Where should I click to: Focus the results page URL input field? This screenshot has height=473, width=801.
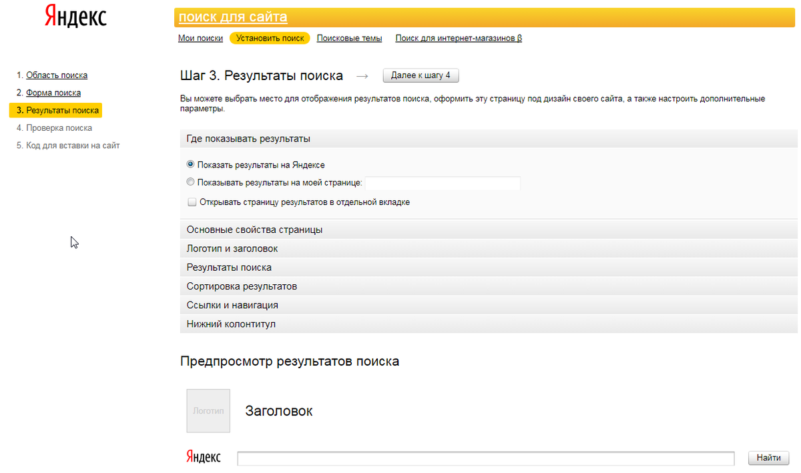pyautogui.click(x=443, y=183)
